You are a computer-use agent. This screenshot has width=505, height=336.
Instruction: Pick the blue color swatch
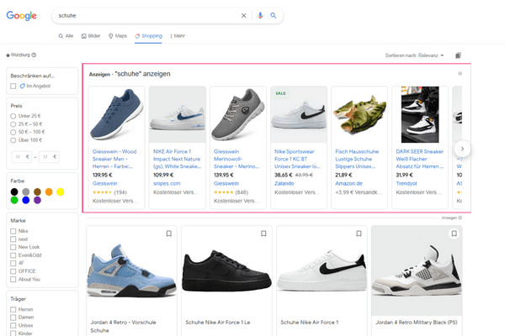point(26,200)
